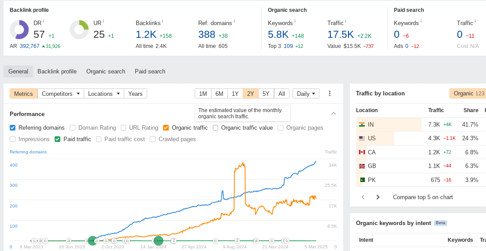Viewport: 486px width, 251px height.
Task: Click the DR donut chart icon
Action: pyautogui.click(x=19, y=30)
